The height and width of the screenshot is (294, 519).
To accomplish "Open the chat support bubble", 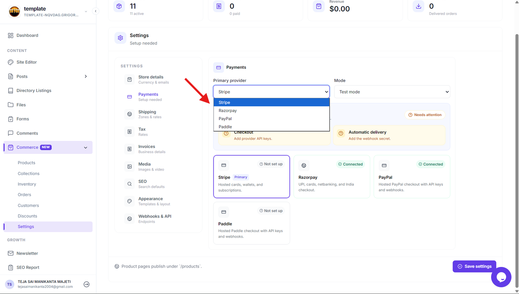I will (x=501, y=277).
